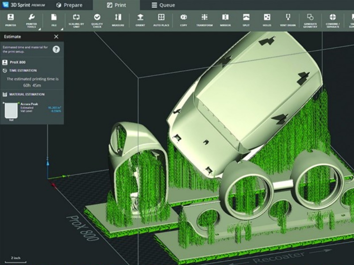Screen dimensions: 354x265
Task: Select the Measure tool
Action: point(118,20)
